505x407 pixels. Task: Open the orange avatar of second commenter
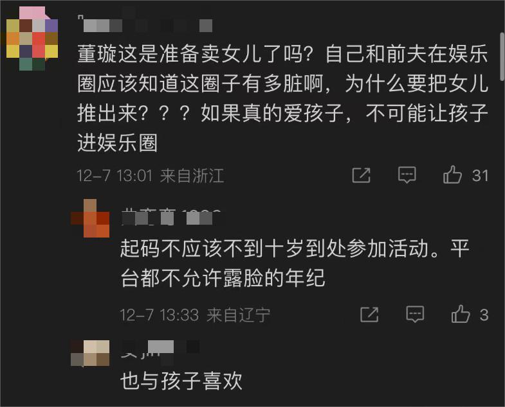tap(90, 218)
